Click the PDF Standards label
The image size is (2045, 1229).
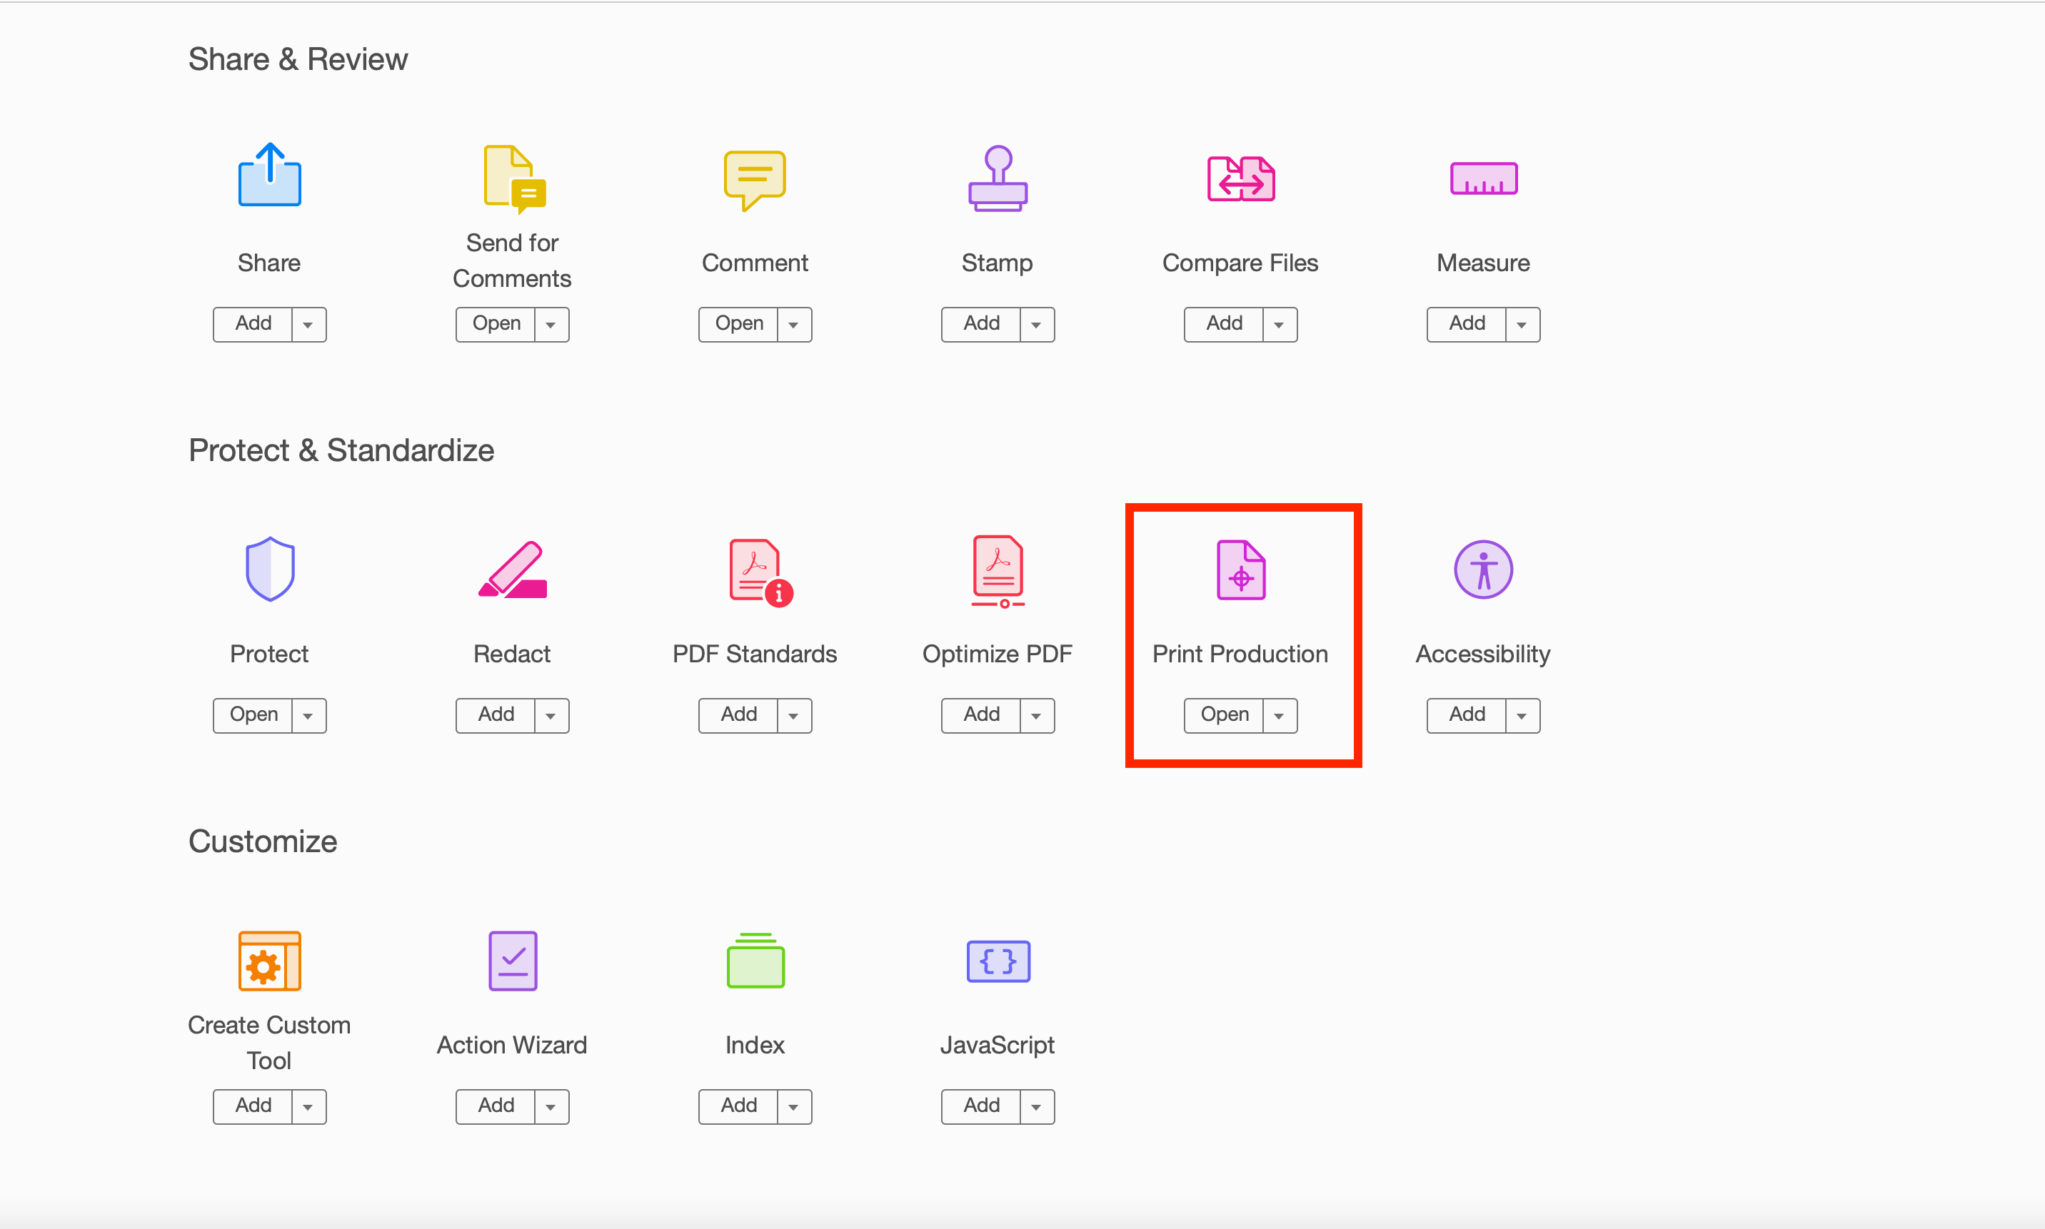pos(755,654)
